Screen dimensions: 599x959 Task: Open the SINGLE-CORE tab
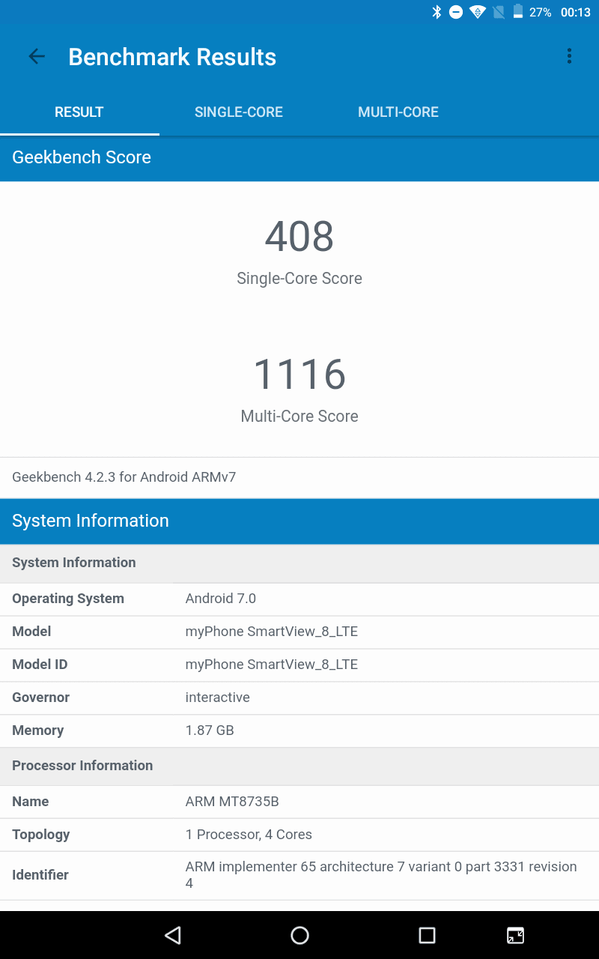(x=239, y=112)
